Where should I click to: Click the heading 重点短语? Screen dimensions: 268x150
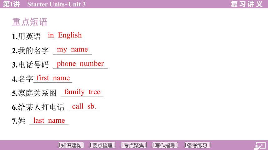tap(30, 22)
